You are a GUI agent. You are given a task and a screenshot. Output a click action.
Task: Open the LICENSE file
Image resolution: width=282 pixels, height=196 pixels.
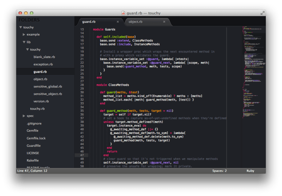tap(33, 153)
